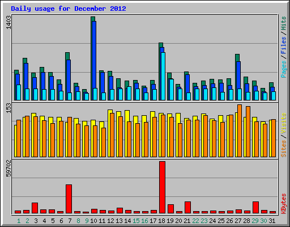Image resolution: width=290 pixels, height=227 pixels.
Task: Click the day 31 axis label
Action: [272, 221]
